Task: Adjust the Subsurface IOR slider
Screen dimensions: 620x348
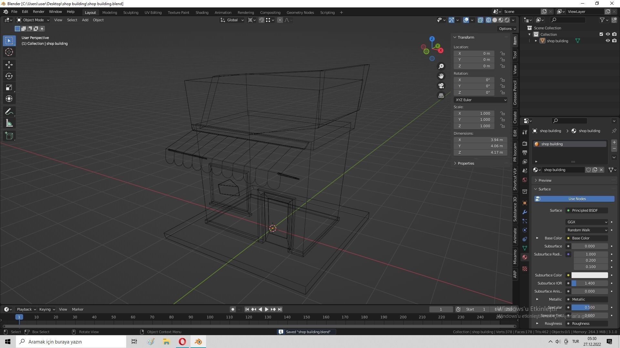Action: pos(590,283)
